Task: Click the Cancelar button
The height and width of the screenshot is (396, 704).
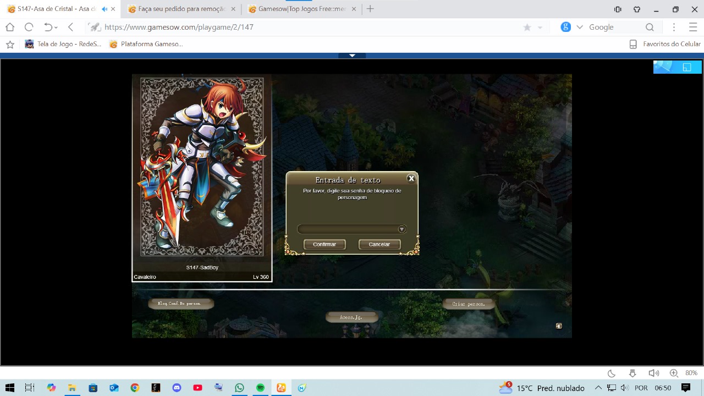Action: 380,244
